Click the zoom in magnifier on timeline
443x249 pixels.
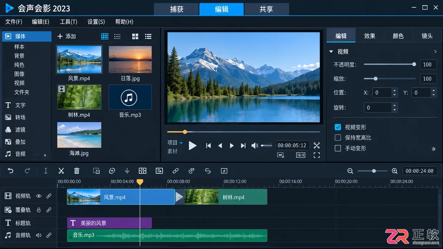point(395,171)
